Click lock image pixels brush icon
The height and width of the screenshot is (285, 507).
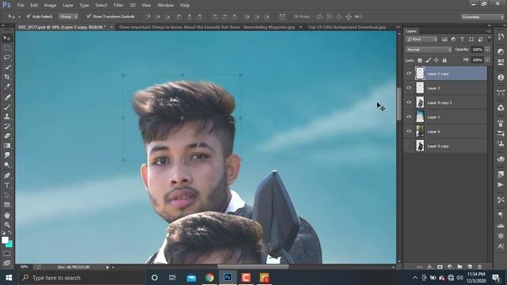(428, 60)
